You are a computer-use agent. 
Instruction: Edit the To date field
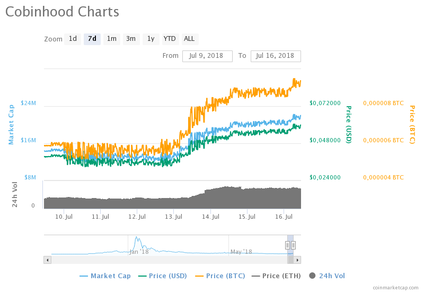tap(276, 56)
